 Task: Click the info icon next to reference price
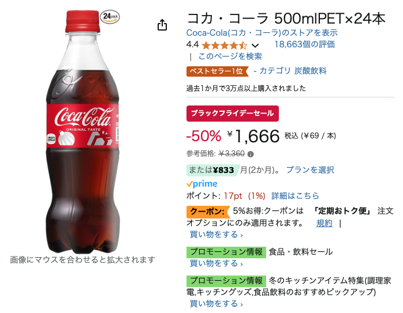tap(251, 154)
